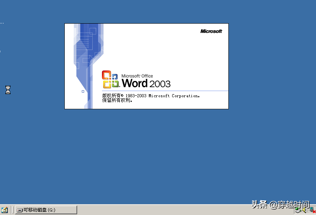Viewport: 316px width, 215px height.
Task: Click the Show Desktop icon on the taskbar
Action: coord(5,210)
